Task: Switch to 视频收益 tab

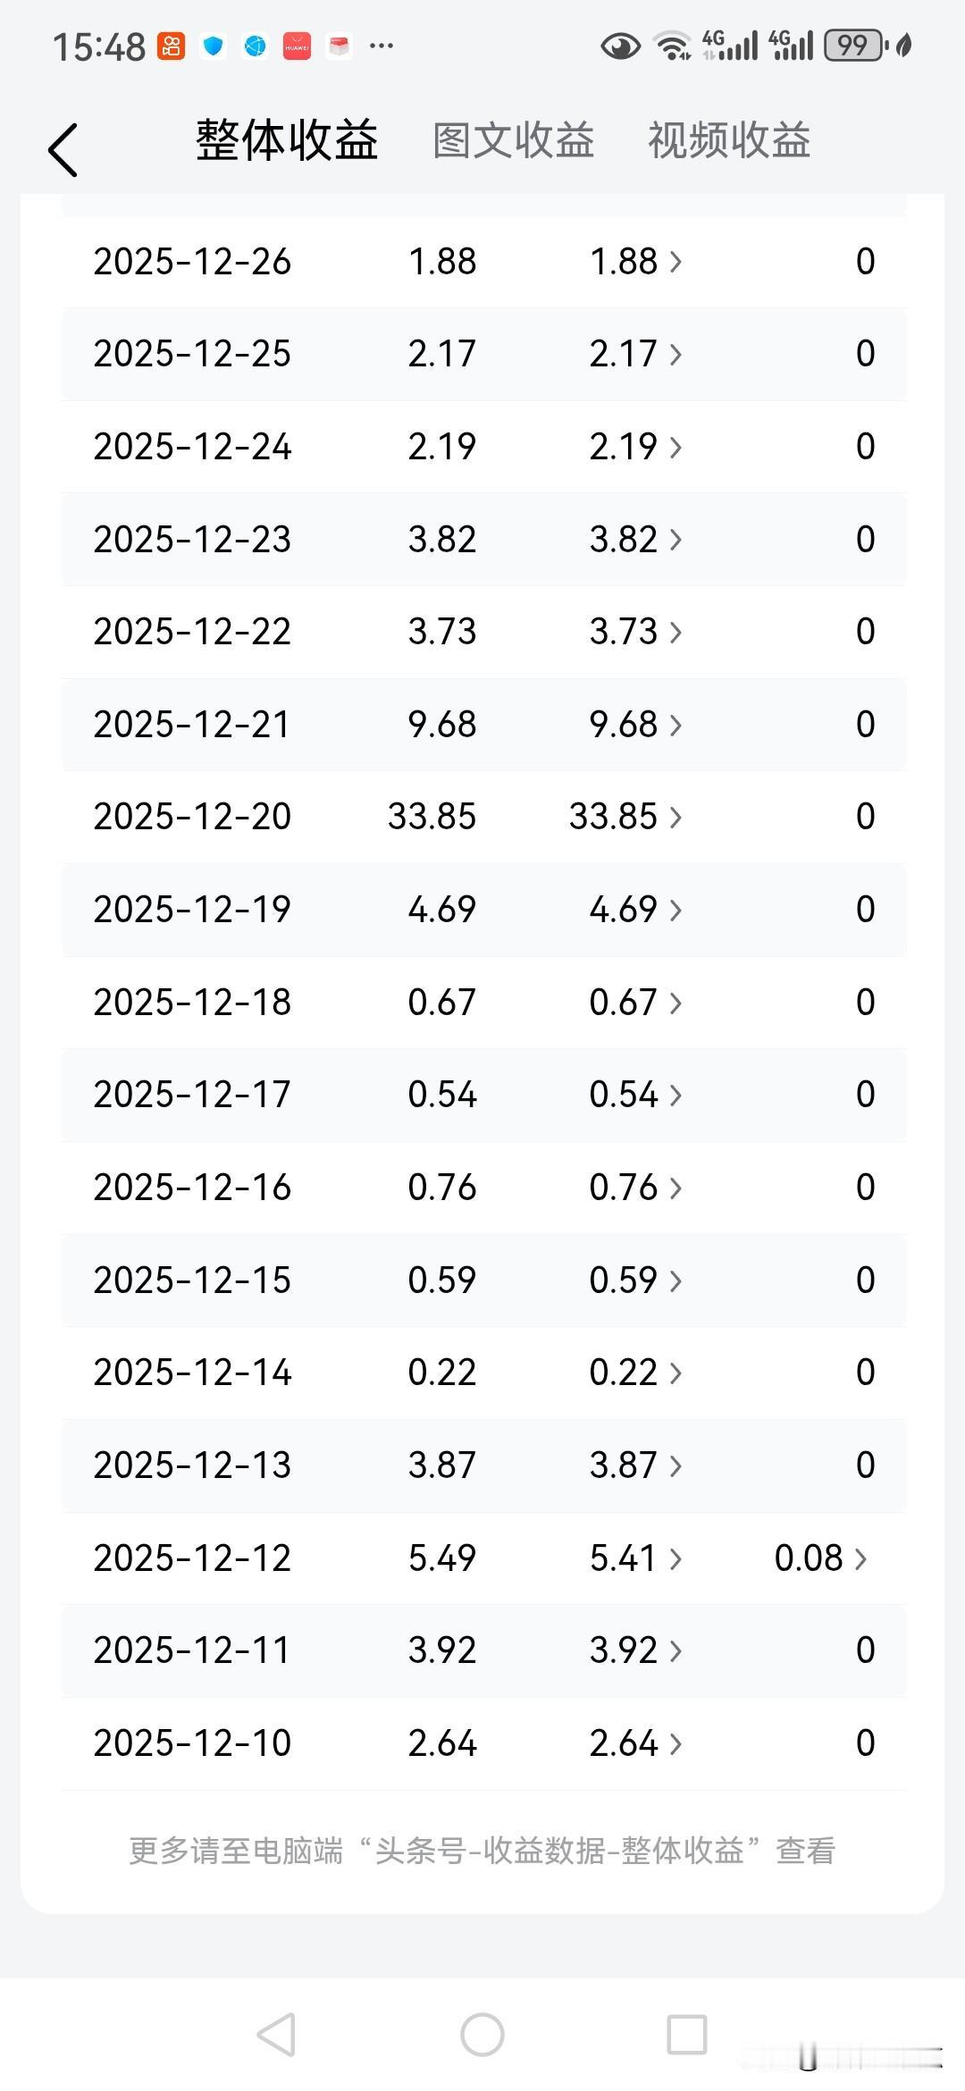Action: tap(729, 140)
